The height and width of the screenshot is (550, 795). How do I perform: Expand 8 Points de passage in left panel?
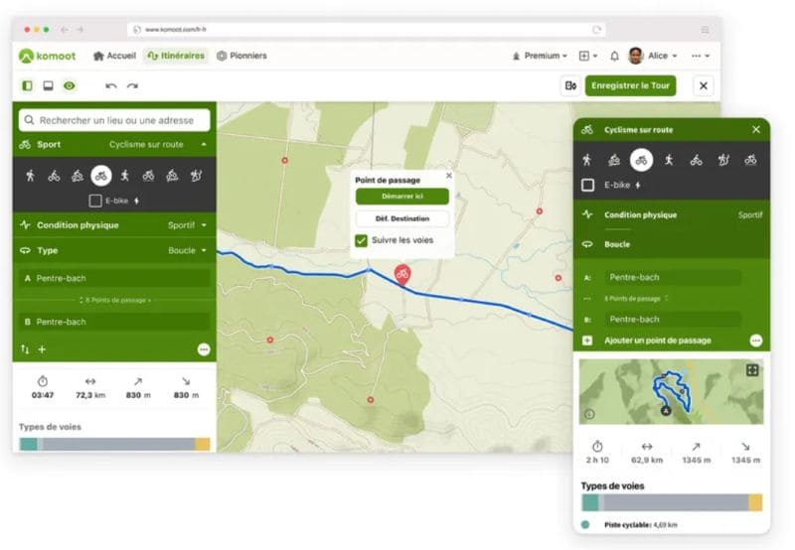[115, 301]
